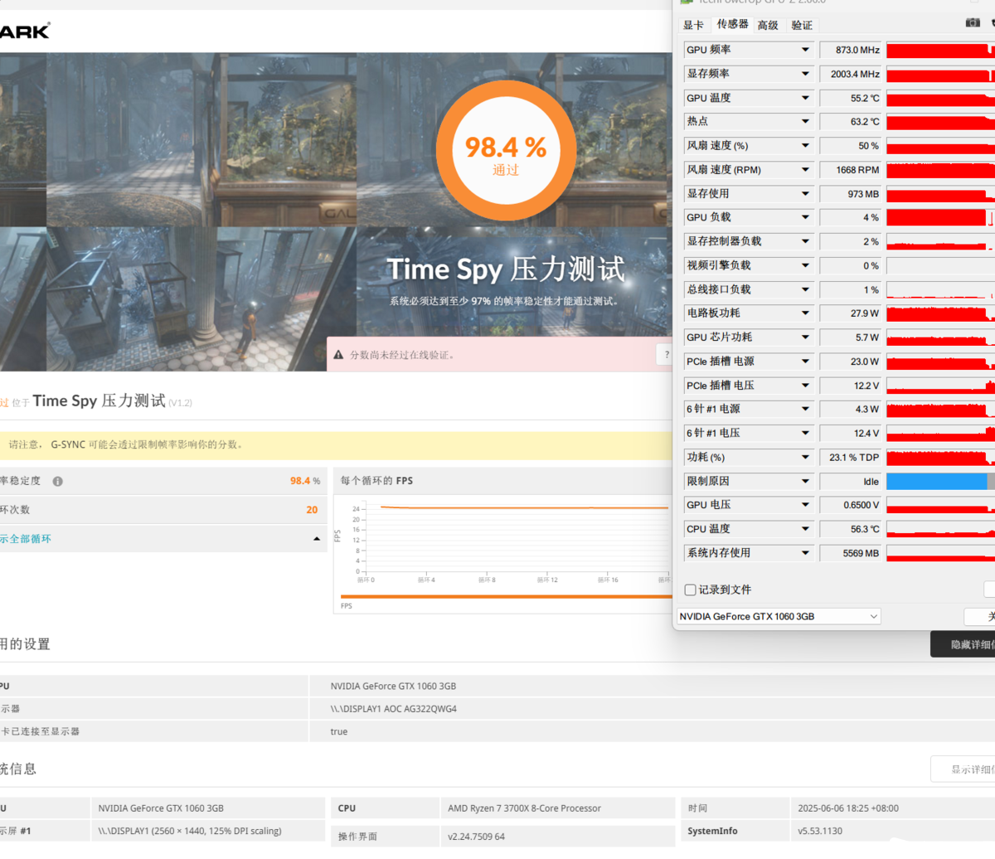Viewport: 995px width, 859px height.
Task: Open the 高级 tab in GPU-Z
Action: (x=768, y=25)
